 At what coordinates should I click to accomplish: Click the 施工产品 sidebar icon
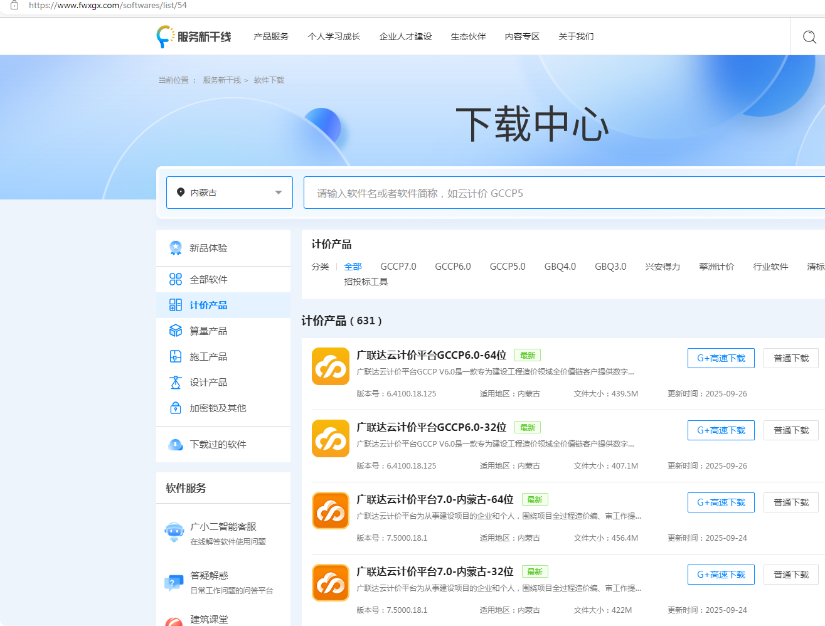[176, 356]
